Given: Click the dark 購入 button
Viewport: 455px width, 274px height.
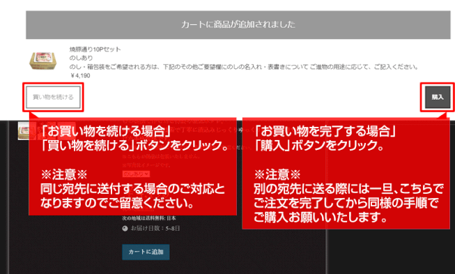Looking at the screenshot, I should pos(438,97).
